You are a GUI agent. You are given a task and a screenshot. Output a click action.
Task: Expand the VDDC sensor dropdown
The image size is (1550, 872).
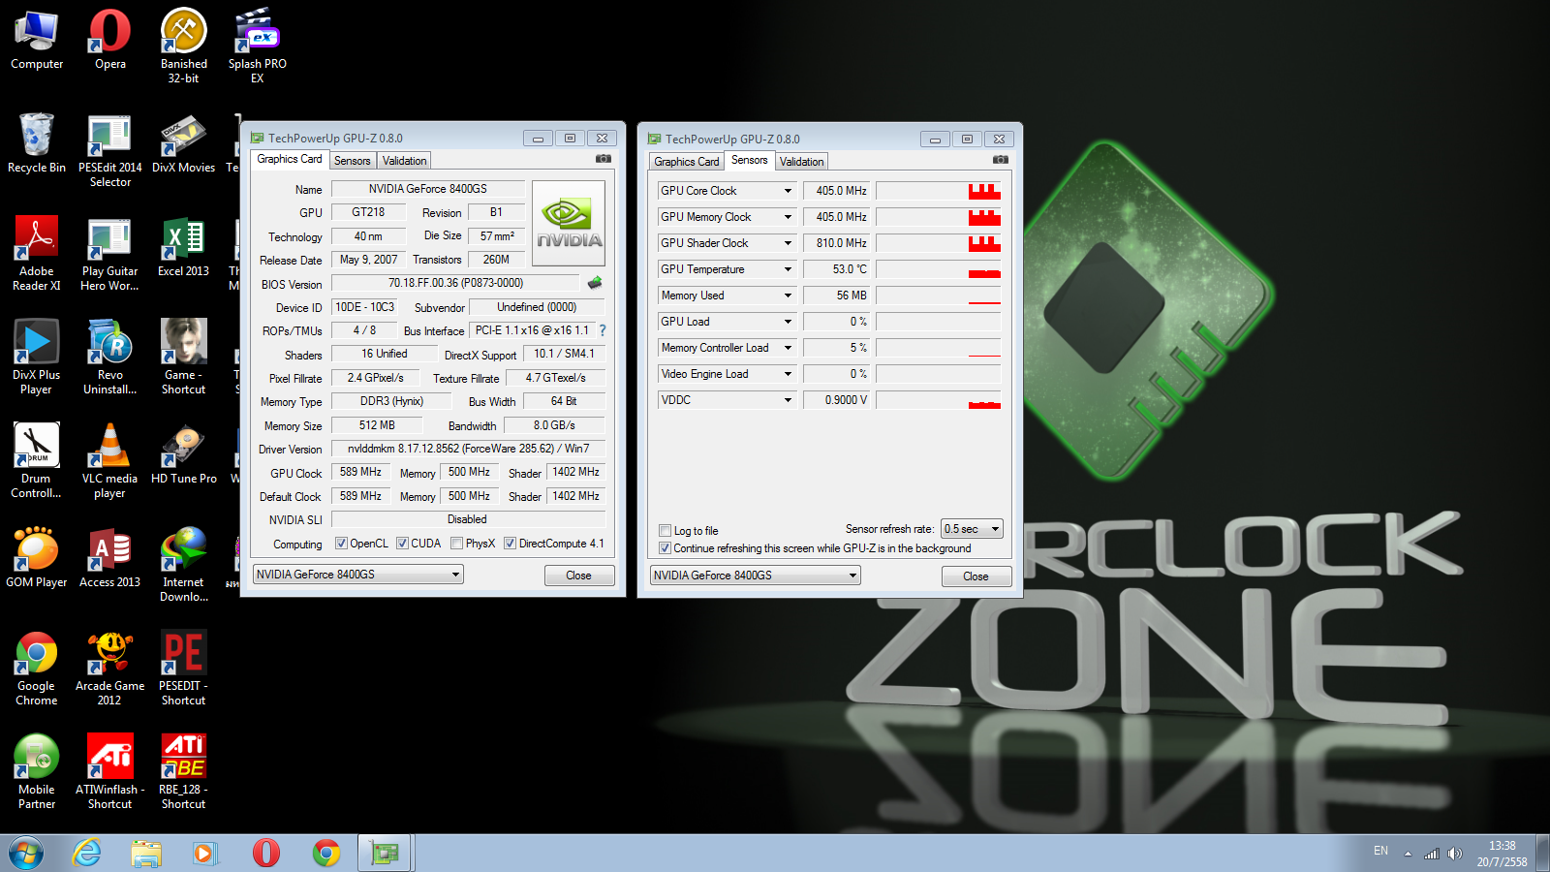(x=788, y=400)
